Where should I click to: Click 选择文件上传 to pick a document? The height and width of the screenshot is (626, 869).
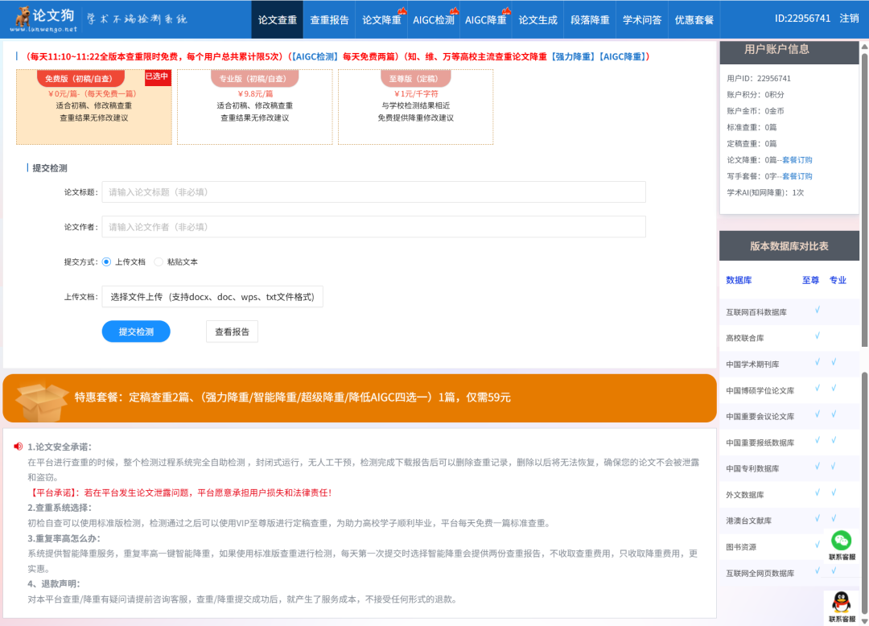tap(212, 297)
